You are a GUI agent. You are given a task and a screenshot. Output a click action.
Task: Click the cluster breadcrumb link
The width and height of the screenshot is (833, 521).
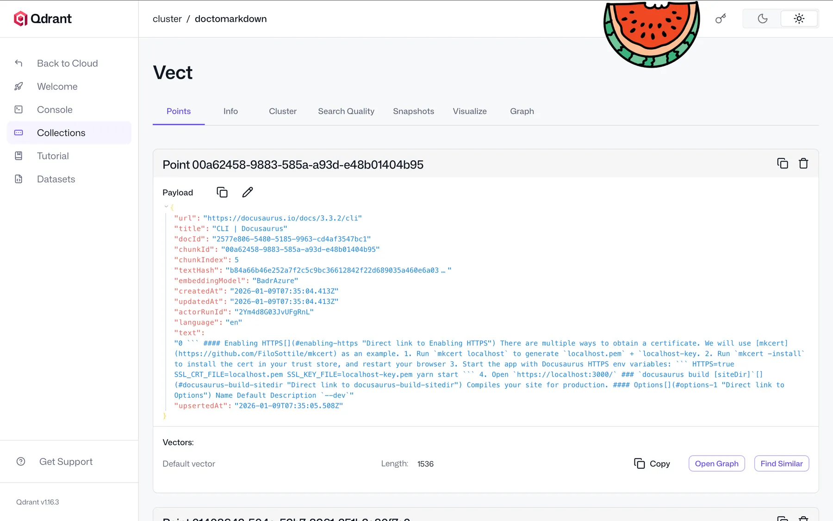pyautogui.click(x=167, y=19)
